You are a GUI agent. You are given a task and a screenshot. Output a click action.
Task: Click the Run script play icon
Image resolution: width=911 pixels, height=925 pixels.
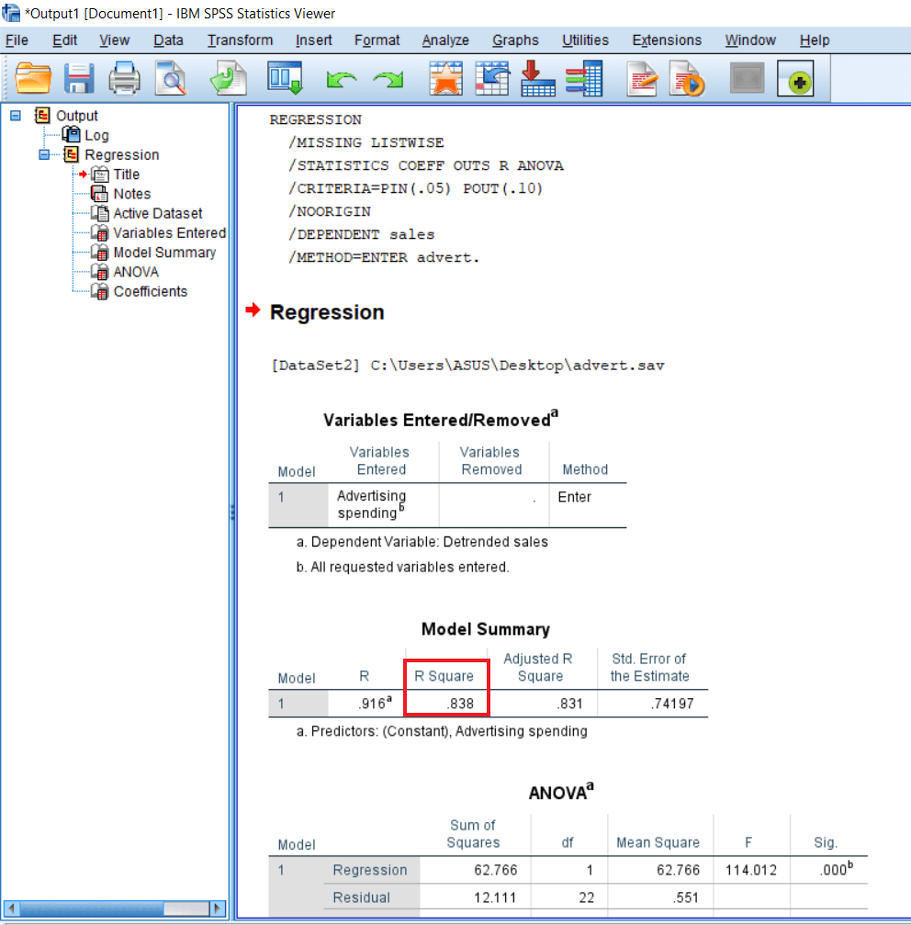click(687, 78)
